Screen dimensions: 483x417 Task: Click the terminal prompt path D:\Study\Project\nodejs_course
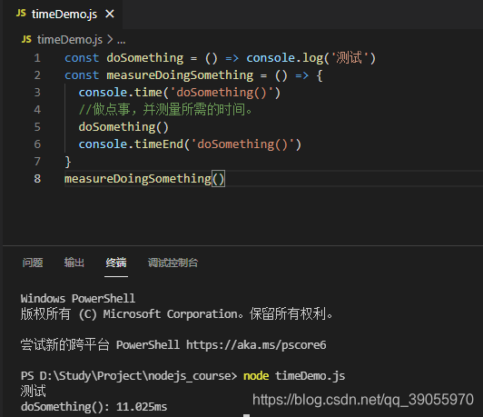135,376
